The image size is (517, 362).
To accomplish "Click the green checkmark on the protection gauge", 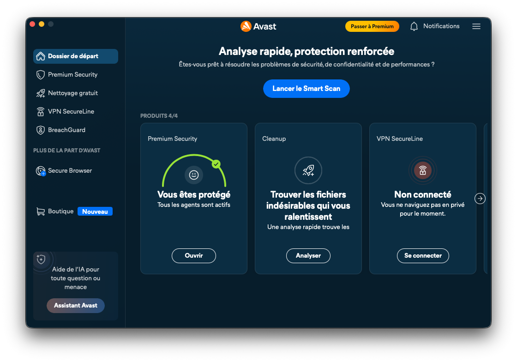I will pos(216,164).
